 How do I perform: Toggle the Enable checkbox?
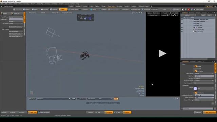196,66
